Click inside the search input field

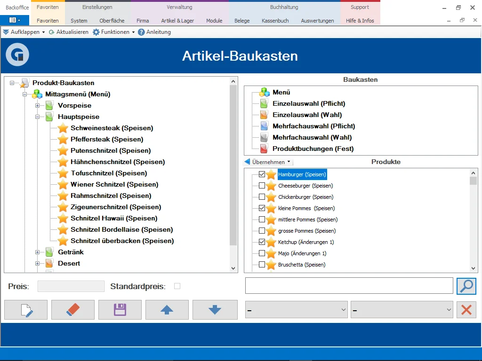(x=348, y=285)
